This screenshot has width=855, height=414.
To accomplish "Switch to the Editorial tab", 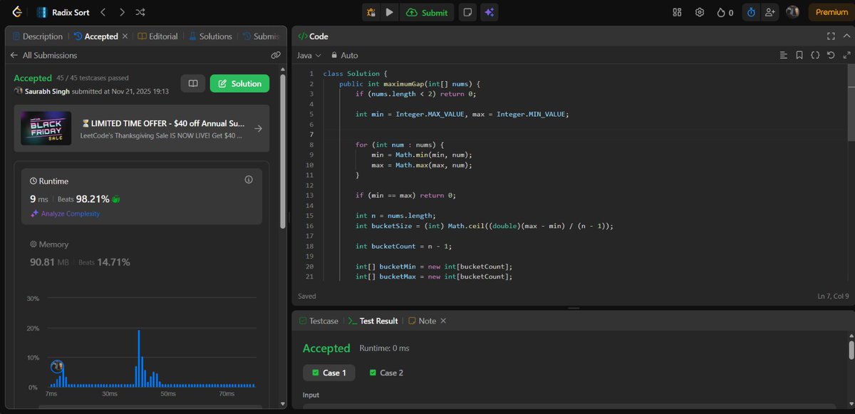I will (x=157, y=36).
